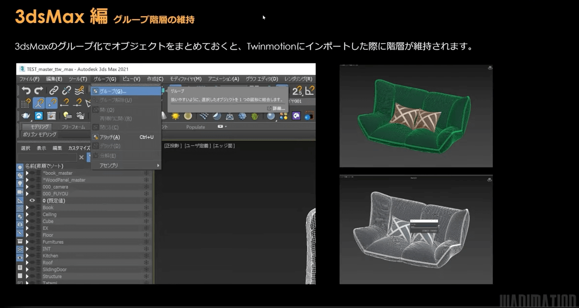The width and height of the screenshot is (579, 308).
Task: Click the yellow sun light icon
Action: pyautogui.click(x=176, y=116)
